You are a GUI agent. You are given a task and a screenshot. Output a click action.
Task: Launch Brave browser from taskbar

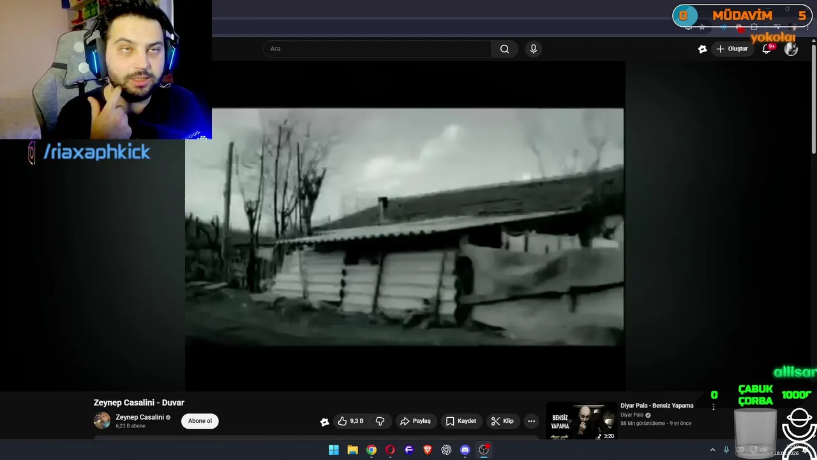point(428,450)
